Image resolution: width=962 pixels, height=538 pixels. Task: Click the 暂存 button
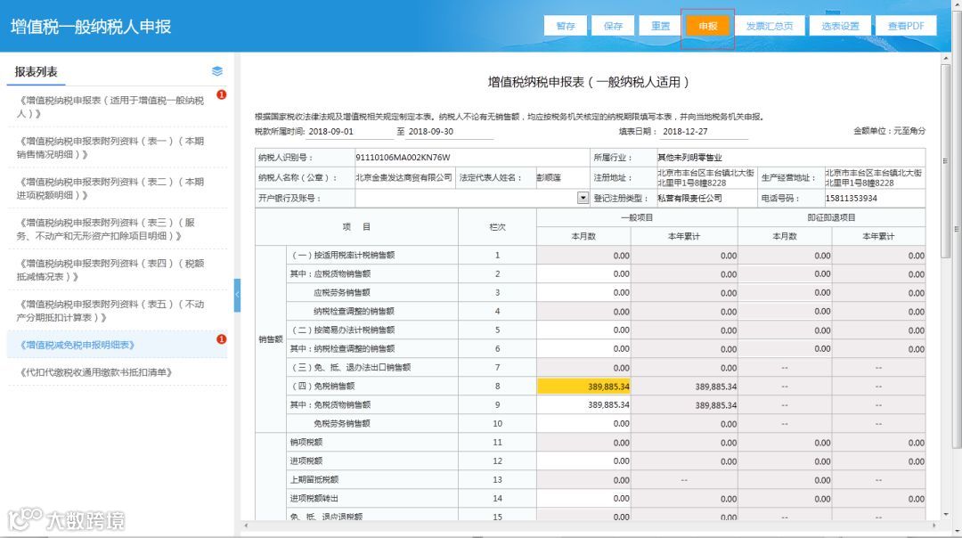pyautogui.click(x=565, y=26)
